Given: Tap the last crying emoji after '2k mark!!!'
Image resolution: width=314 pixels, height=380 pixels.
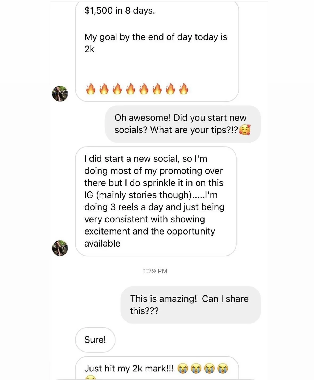Looking at the screenshot, I should [223, 369].
